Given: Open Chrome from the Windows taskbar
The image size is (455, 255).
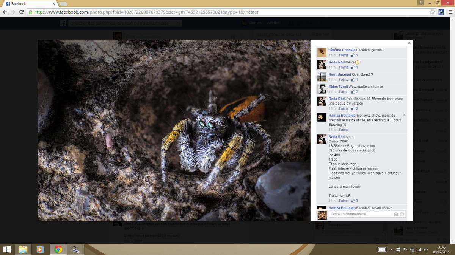Looking at the screenshot, I should [x=58, y=249].
